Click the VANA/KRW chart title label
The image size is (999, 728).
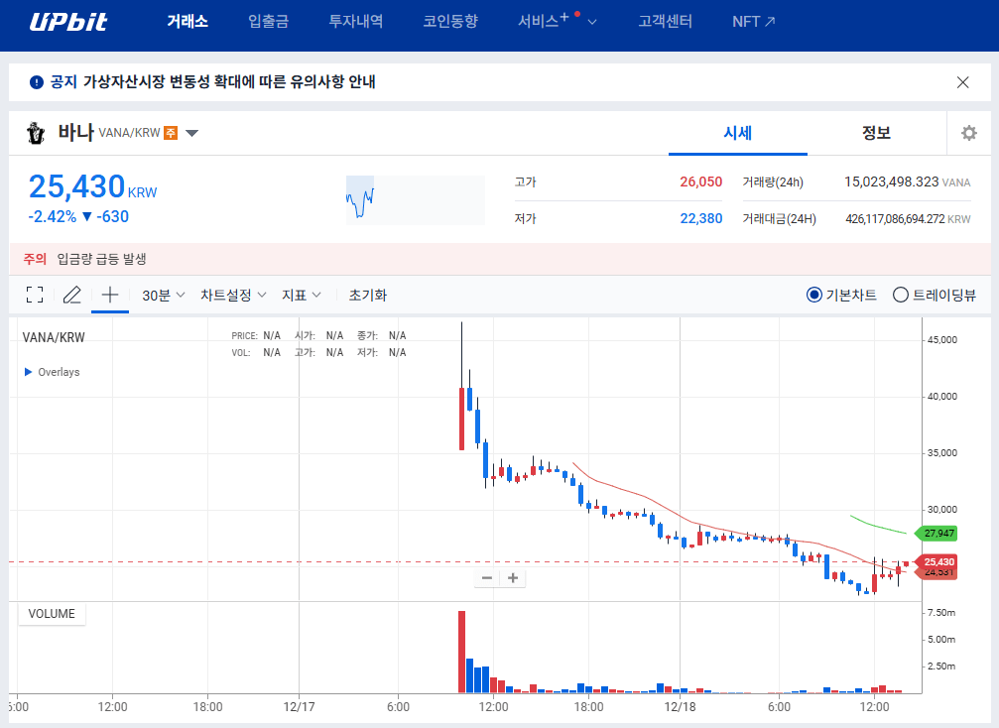[54, 337]
